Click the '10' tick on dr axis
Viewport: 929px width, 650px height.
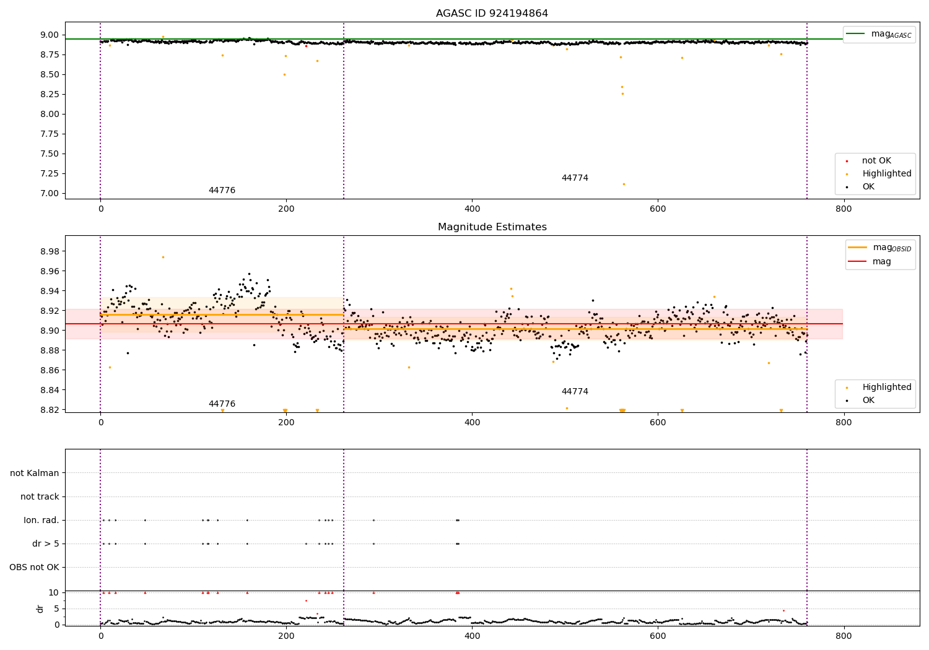[53, 593]
